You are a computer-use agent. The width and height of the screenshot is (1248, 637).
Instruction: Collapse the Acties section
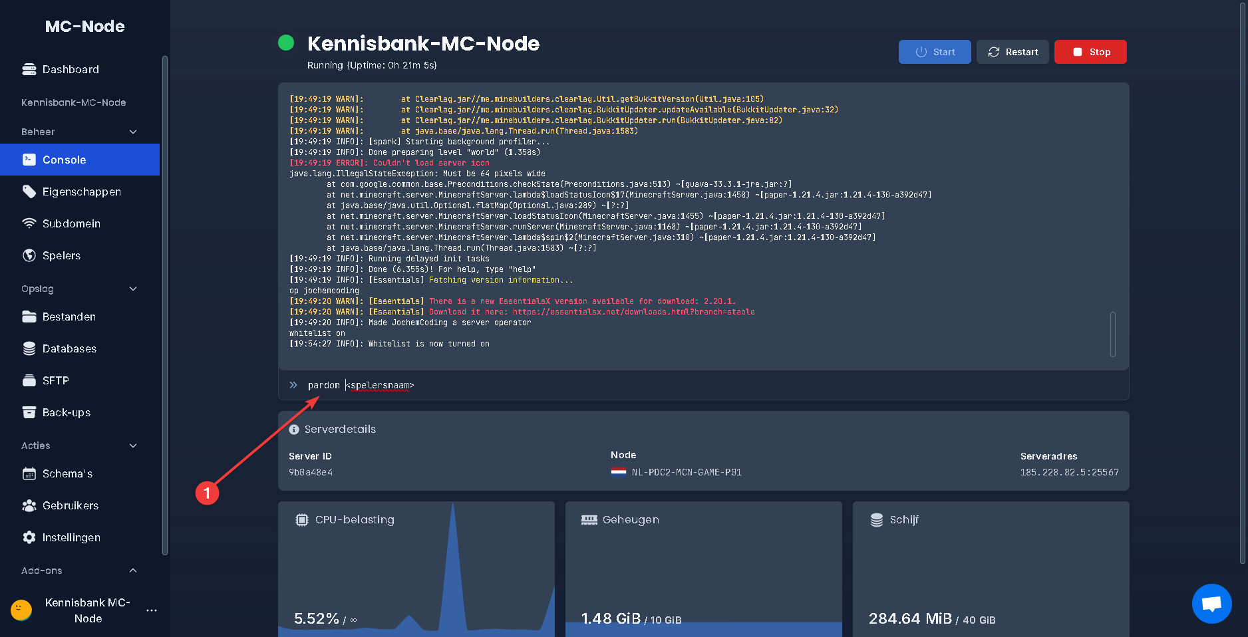point(133,446)
